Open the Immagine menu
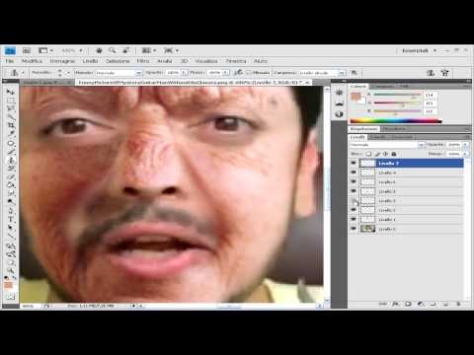 (x=62, y=61)
